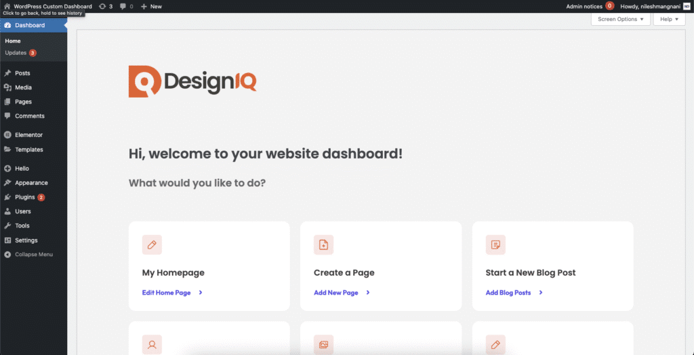Click the Tools wrench icon
The width and height of the screenshot is (694, 355).
click(x=7, y=226)
